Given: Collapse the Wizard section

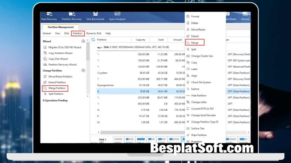Looking at the screenshot, I should (83, 41).
